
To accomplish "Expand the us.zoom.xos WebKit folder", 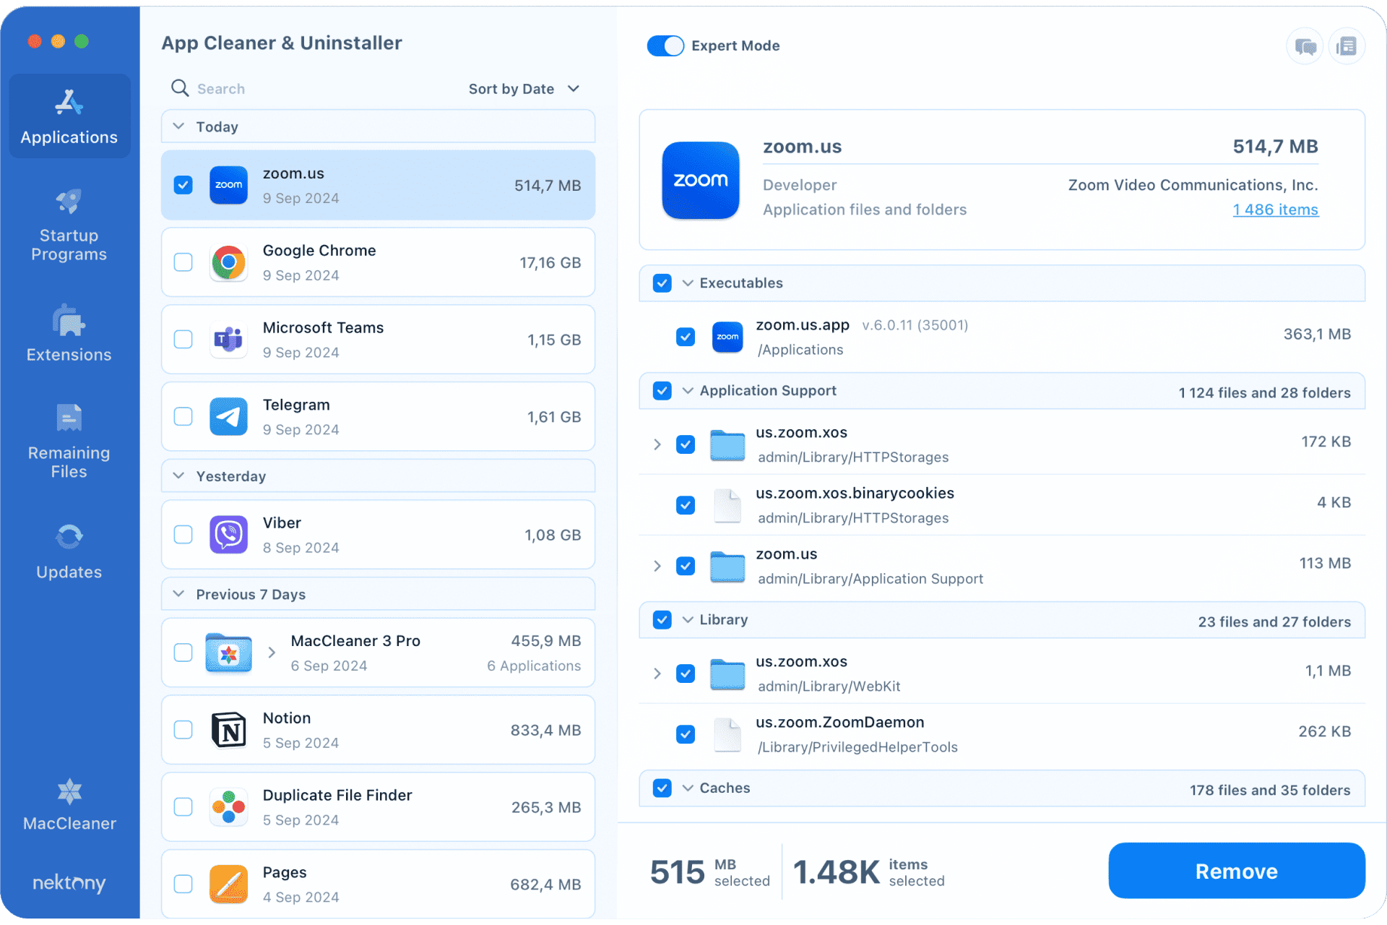I will 657,674.
